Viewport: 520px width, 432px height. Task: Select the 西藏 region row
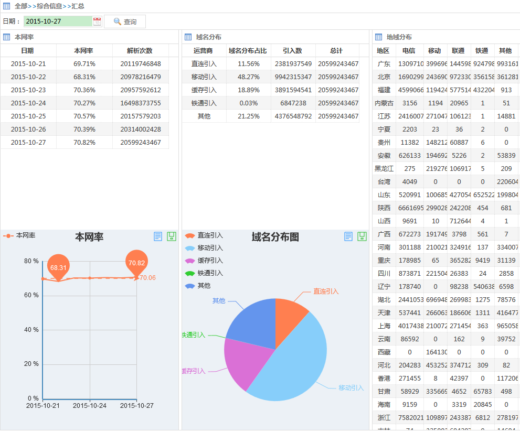click(445, 352)
